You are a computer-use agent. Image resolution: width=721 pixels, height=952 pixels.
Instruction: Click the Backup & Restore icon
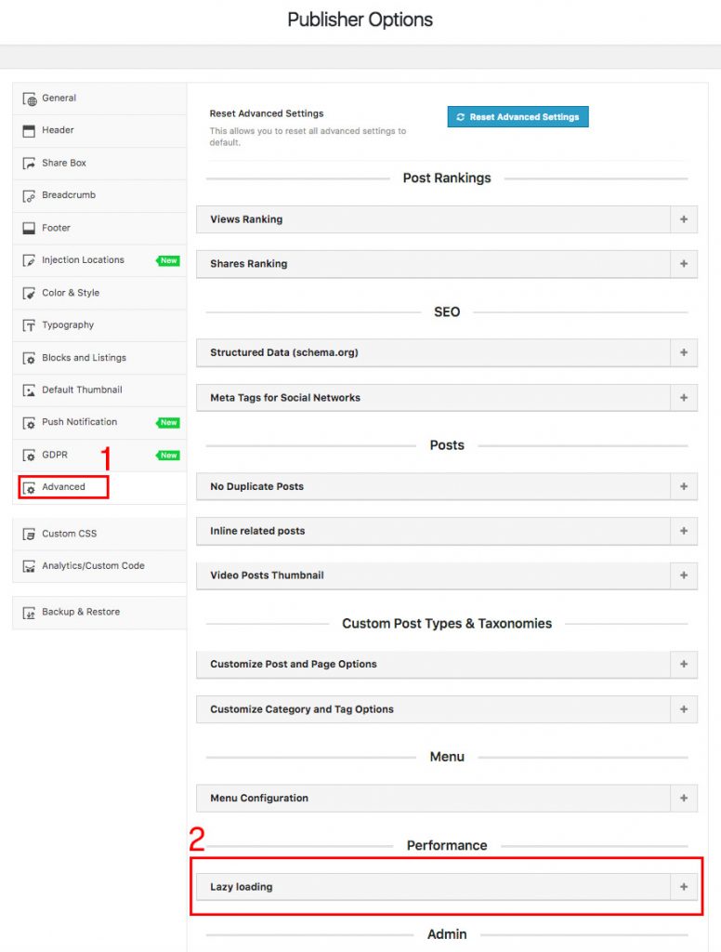tap(29, 613)
